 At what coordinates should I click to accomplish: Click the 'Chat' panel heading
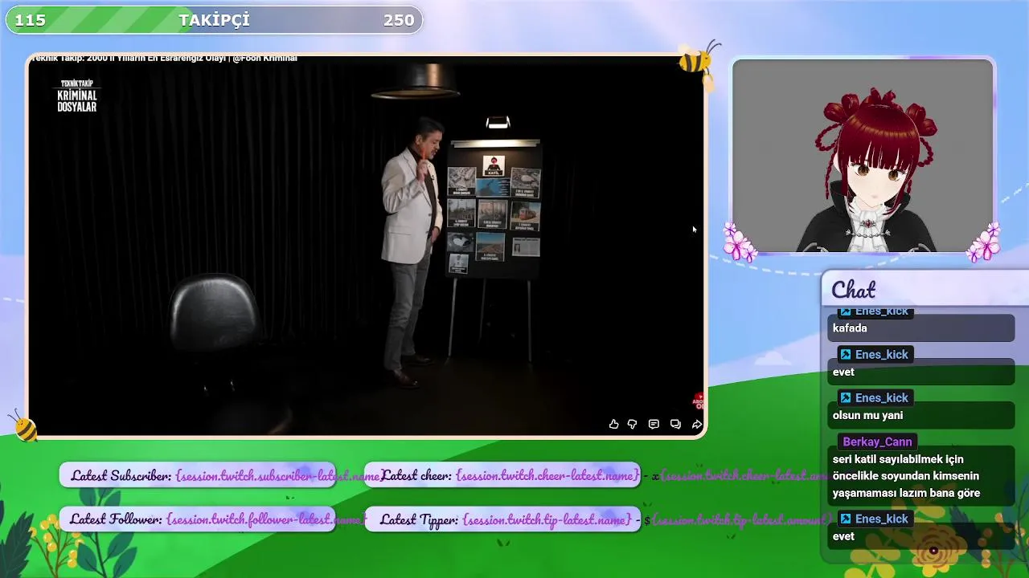(x=853, y=289)
